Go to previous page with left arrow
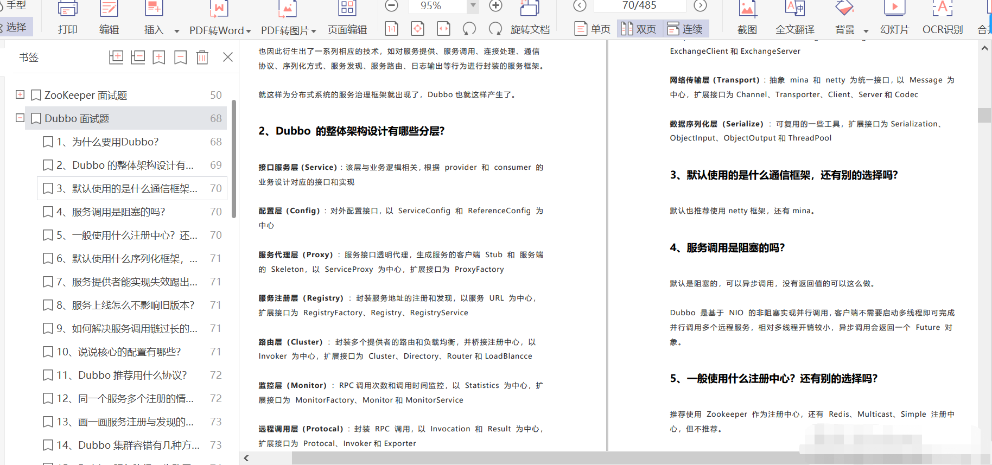The image size is (992, 465). 580,6
